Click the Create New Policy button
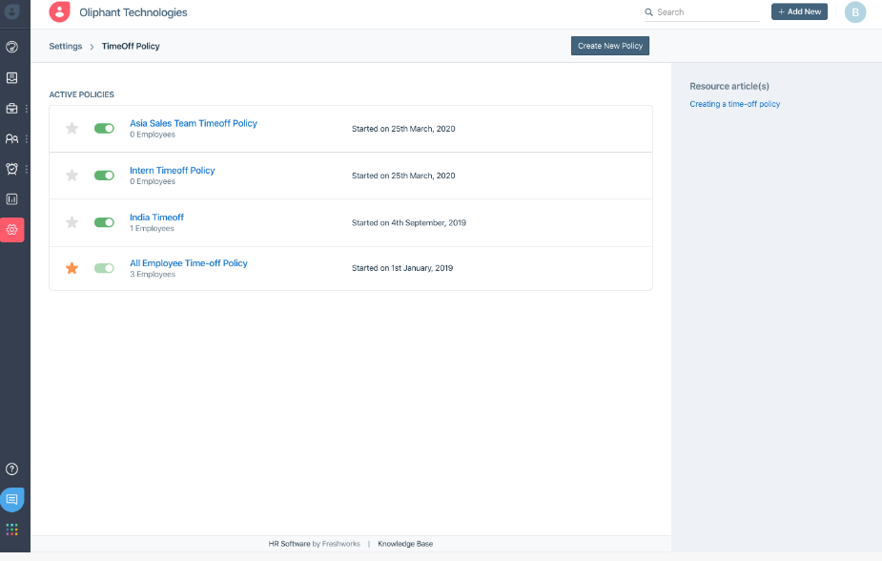Screen dimensions: 882x561 [610, 46]
